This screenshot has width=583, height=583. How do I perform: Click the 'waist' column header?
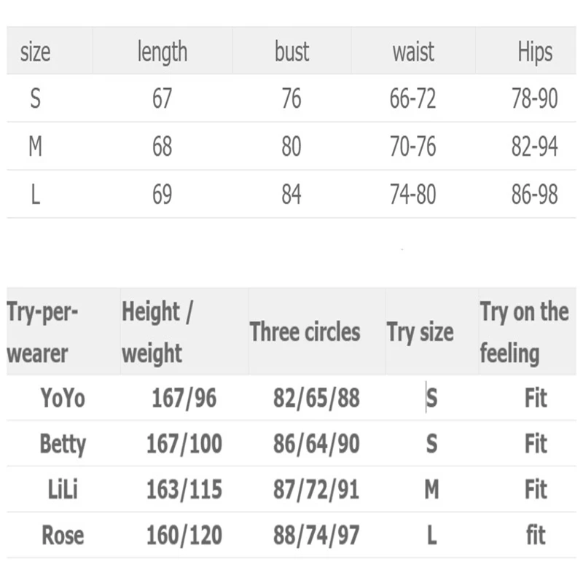click(412, 52)
